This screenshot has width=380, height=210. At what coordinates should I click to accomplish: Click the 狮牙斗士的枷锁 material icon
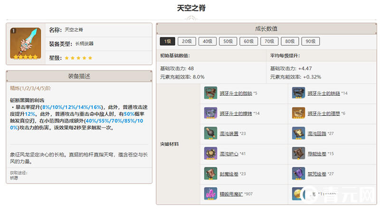click(210, 93)
